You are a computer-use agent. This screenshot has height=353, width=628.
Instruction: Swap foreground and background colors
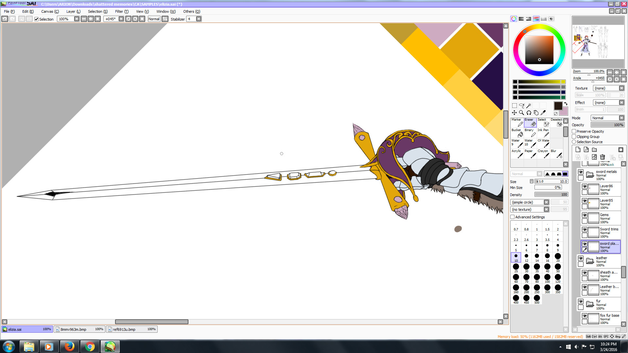[x=566, y=104]
